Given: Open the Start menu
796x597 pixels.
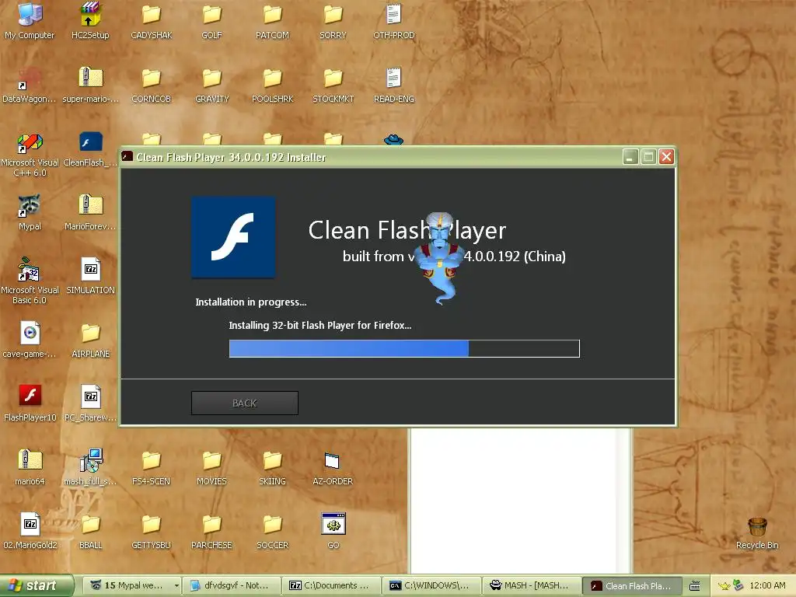Looking at the screenshot, I should pos(37,585).
